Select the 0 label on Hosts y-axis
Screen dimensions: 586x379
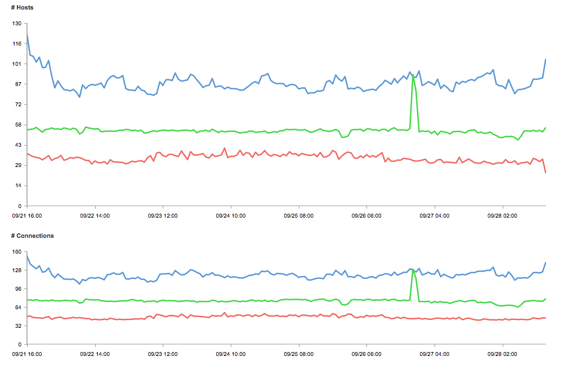(20, 206)
